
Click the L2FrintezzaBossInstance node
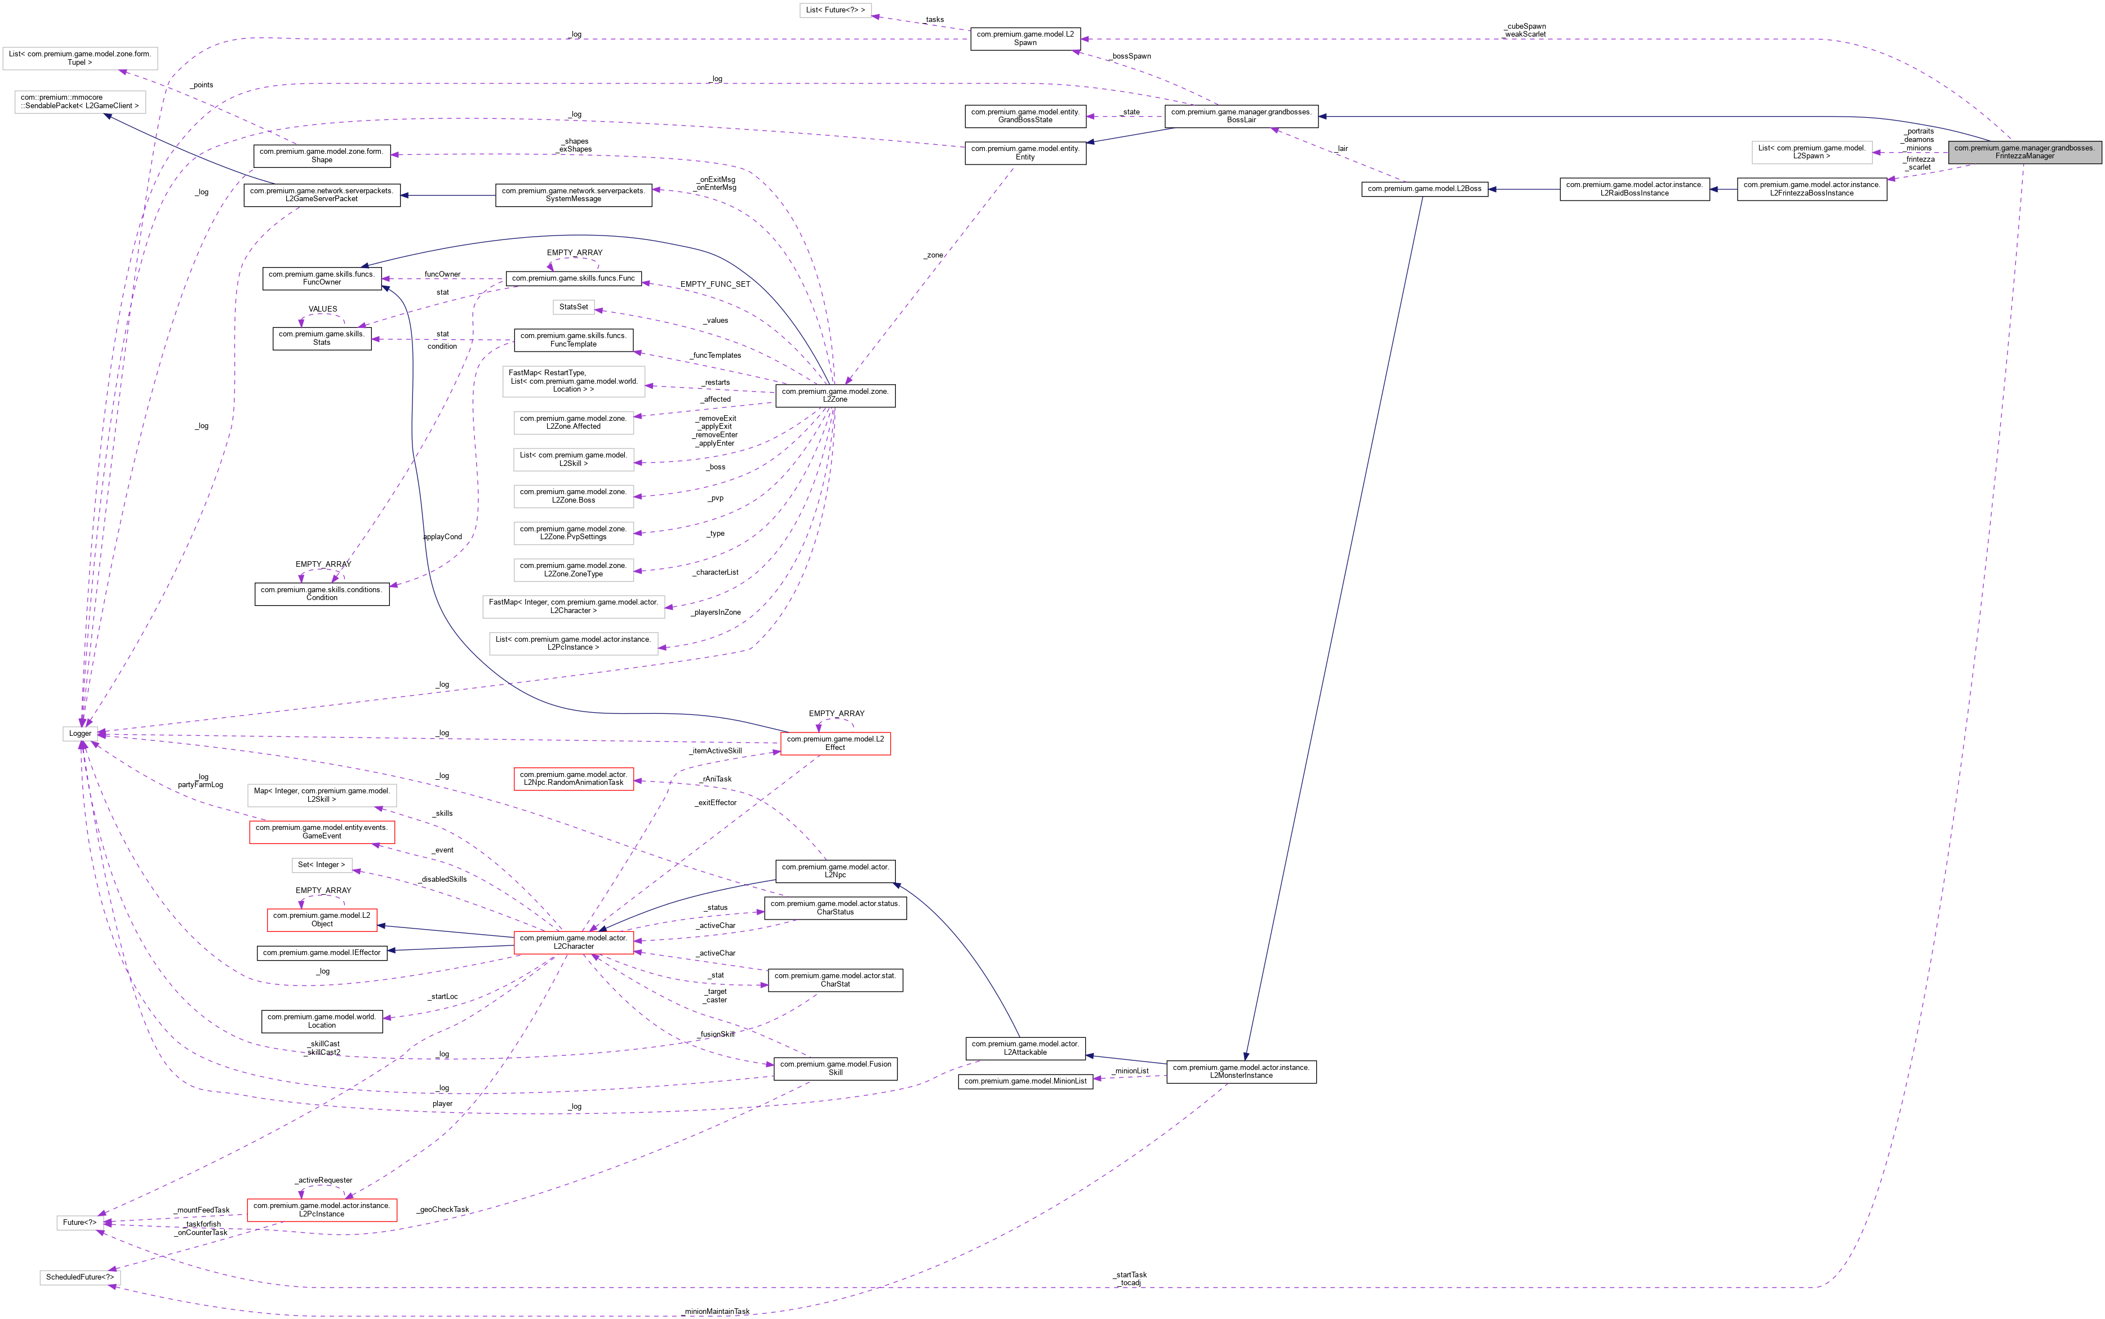pos(1811,188)
